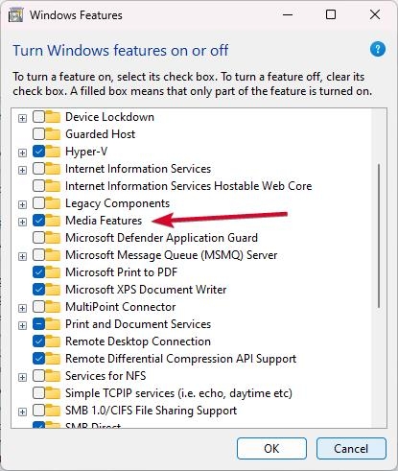Check the SMB 1.0/CIFS File Sharing Support checkbox
The image size is (398, 471).
(x=38, y=411)
